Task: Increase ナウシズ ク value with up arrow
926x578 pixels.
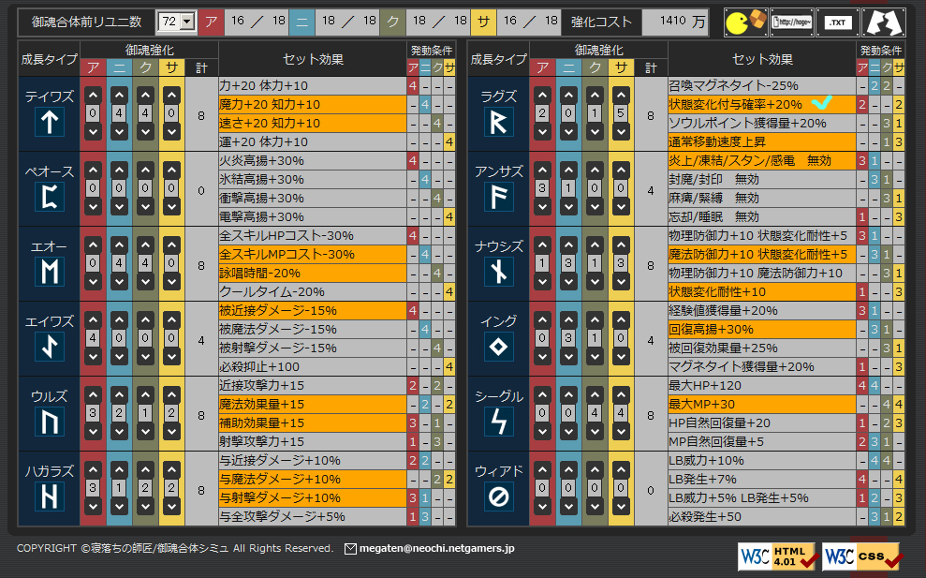Action: coord(595,245)
